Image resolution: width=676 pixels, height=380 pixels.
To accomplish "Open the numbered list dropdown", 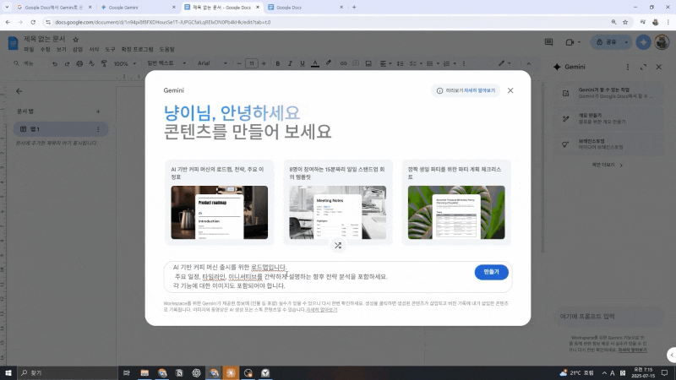I will click(450, 64).
